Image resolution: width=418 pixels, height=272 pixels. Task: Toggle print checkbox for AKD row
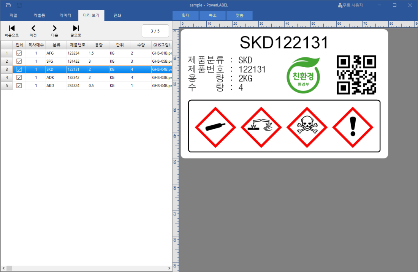click(19, 85)
